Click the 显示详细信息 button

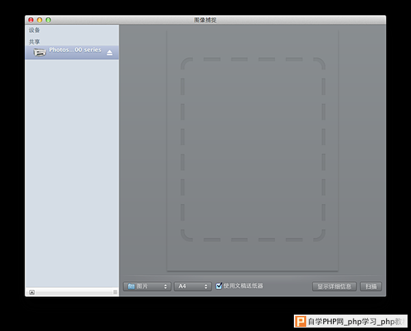pyautogui.click(x=334, y=287)
